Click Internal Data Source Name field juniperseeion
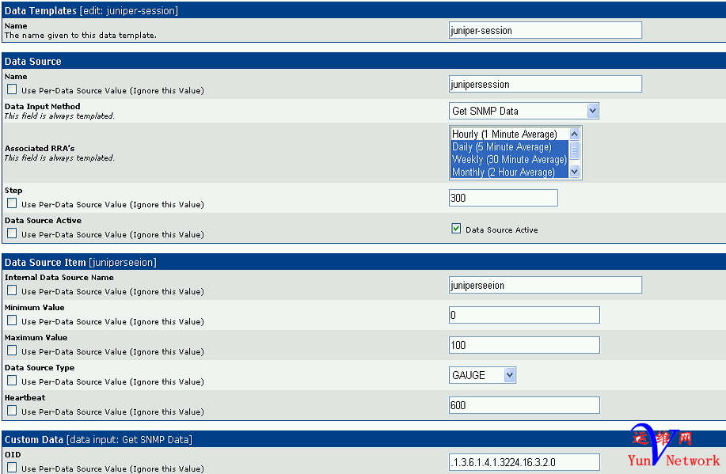Image resolution: width=726 pixels, height=474 pixels. tap(545, 285)
